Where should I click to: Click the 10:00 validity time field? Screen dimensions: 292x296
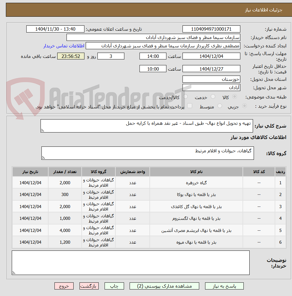[x=153, y=69]
